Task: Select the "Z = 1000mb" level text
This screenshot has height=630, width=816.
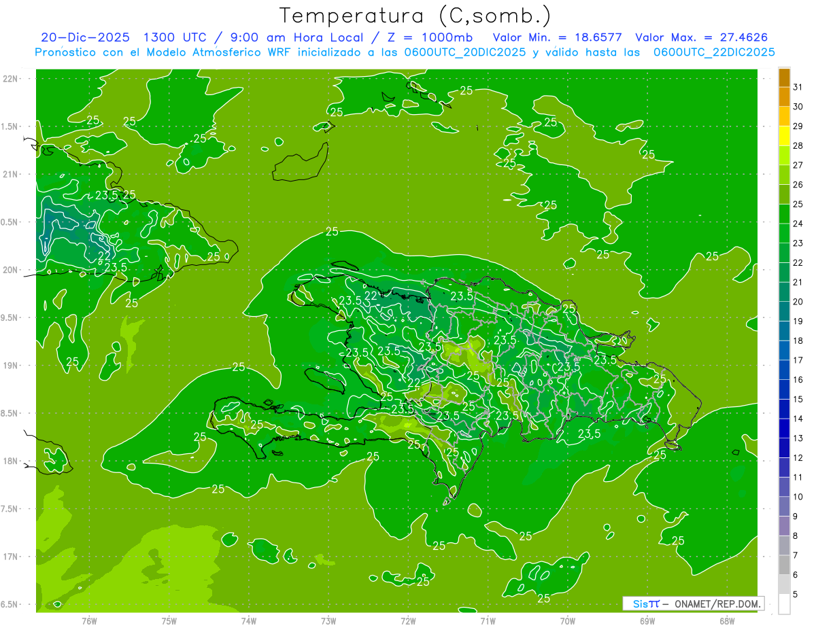Action: point(432,37)
